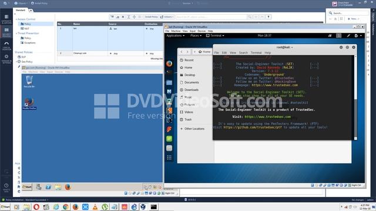
Task: Open the Actions dropdown in SmartConsole toolbar
Action: coord(167,17)
